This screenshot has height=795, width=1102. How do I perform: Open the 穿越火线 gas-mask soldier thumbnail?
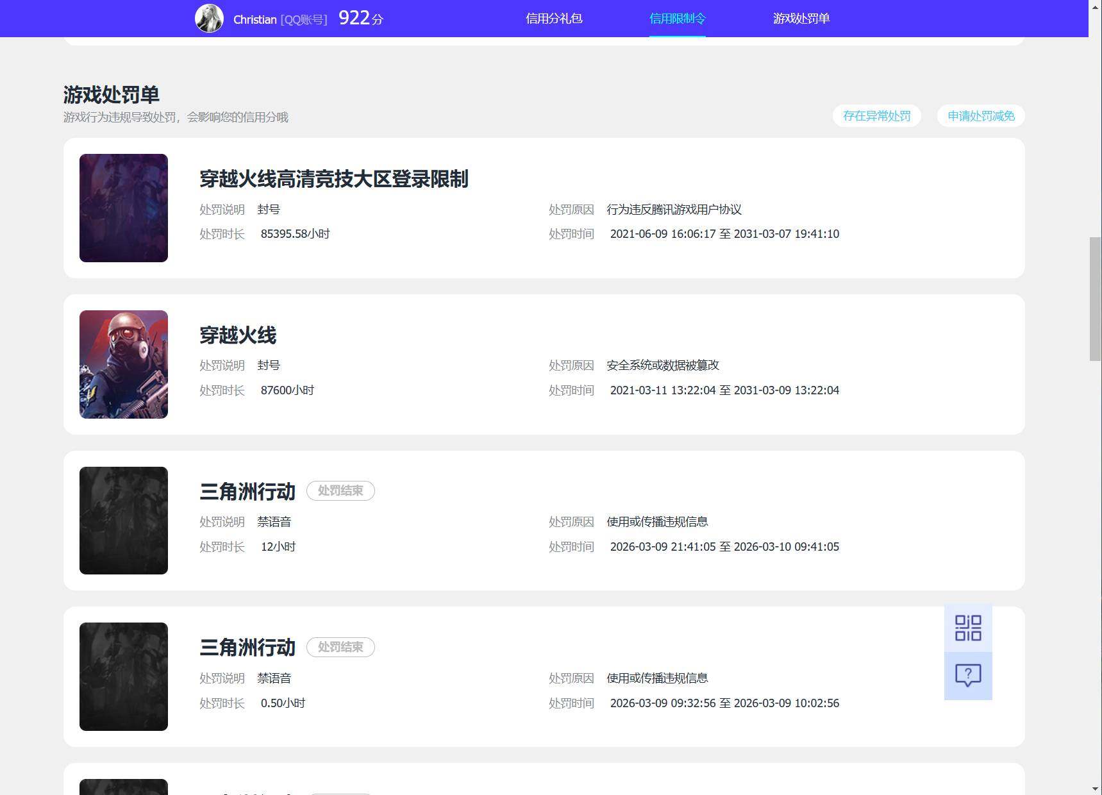(124, 364)
